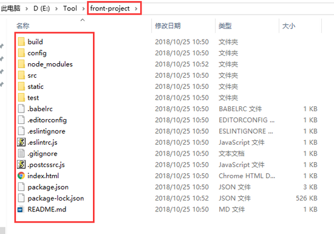Click front-project in the address path
The width and height of the screenshot is (334, 234).
point(110,9)
